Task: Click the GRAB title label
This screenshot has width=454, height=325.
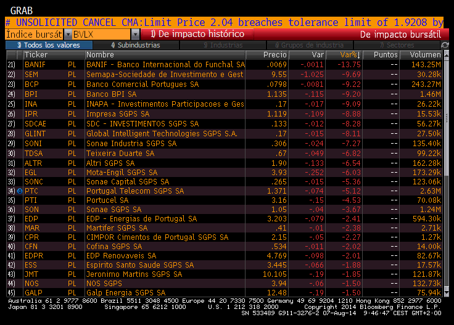Action: tap(22, 11)
